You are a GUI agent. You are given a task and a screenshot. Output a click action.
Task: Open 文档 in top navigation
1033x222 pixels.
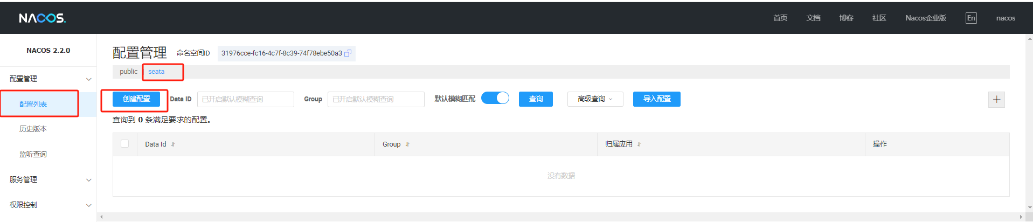[x=813, y=18]
